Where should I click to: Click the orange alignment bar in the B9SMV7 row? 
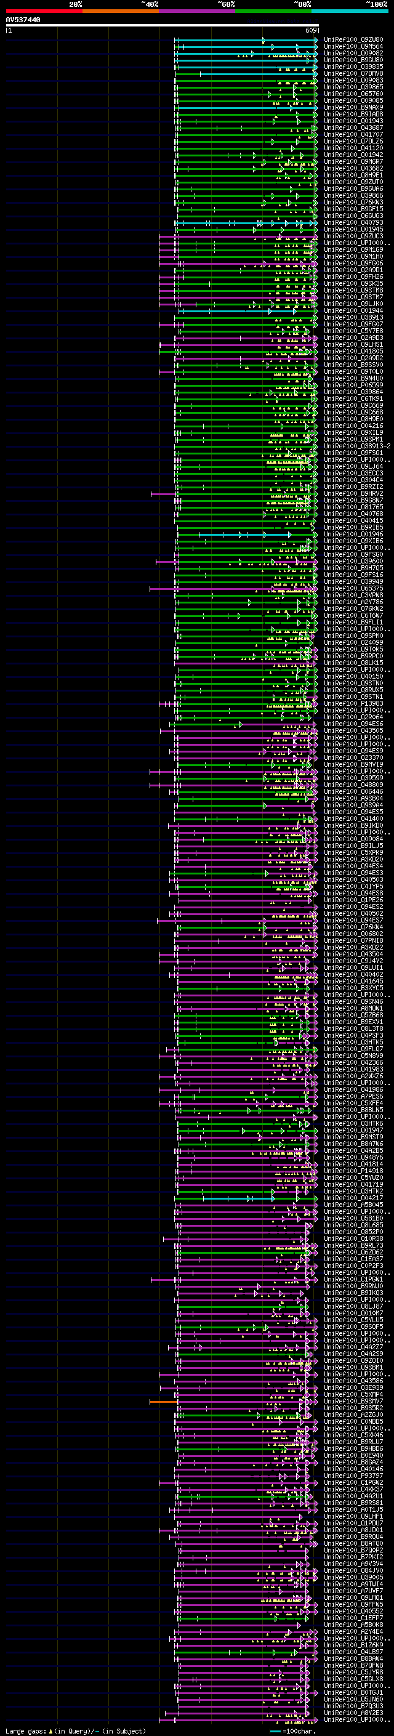[x=164, y=1402]
